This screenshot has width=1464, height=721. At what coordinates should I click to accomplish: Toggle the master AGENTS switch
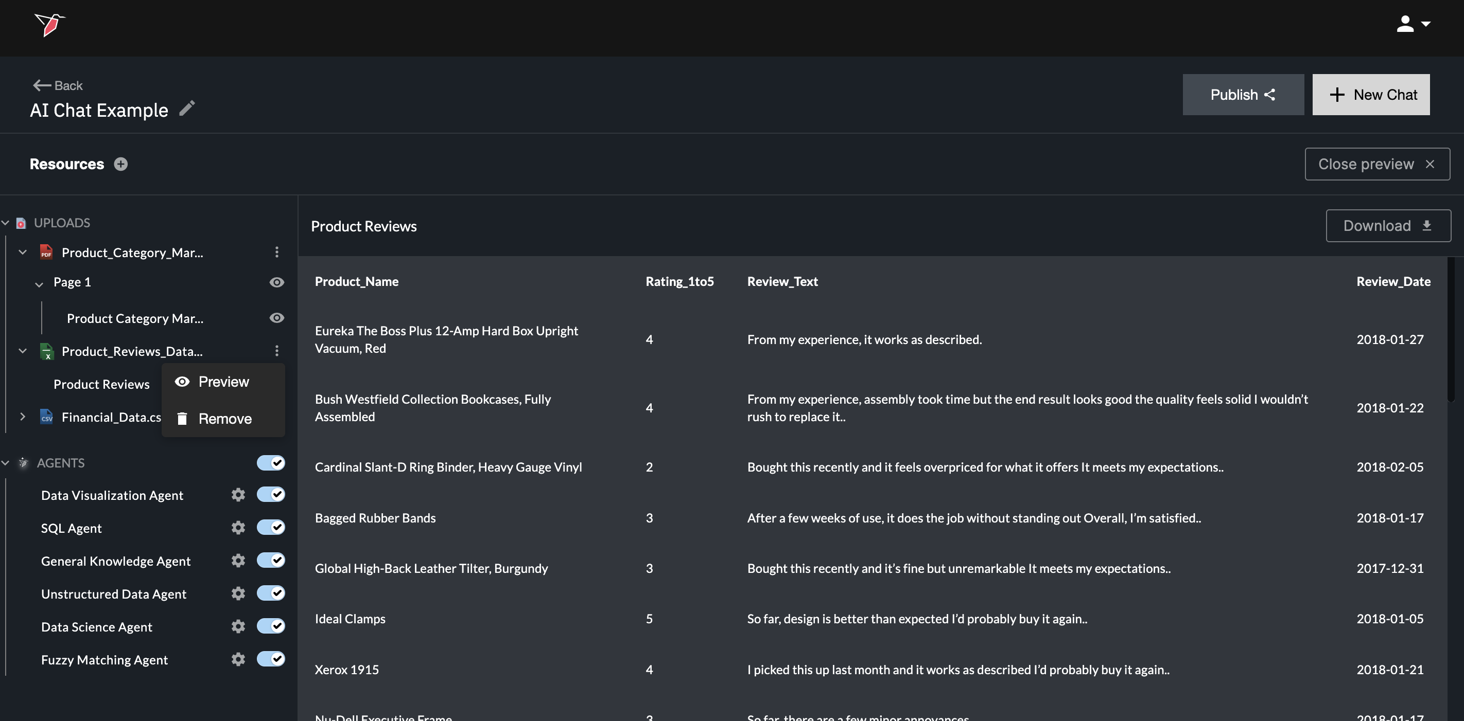(271, 463)
